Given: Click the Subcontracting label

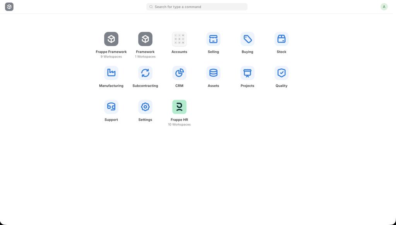Looking at the screenshot, I should coord(145,86).
